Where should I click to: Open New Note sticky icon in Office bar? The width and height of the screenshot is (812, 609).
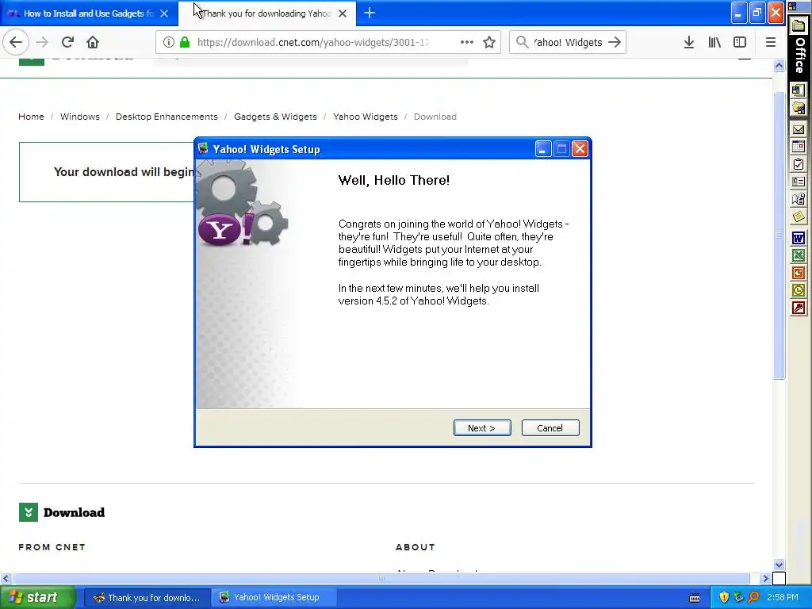799,216
